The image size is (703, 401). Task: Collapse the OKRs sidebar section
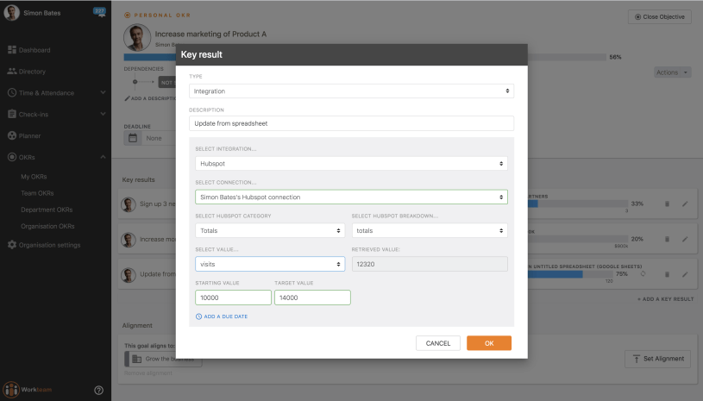[103, 157]
